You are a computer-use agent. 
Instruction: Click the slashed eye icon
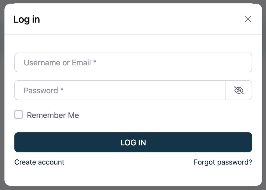point(239,91)
